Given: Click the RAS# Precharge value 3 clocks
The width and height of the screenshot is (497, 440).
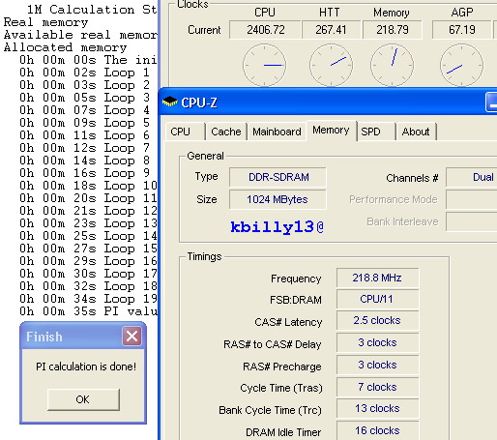Looking at the screenshot, I should pos(377,365).
